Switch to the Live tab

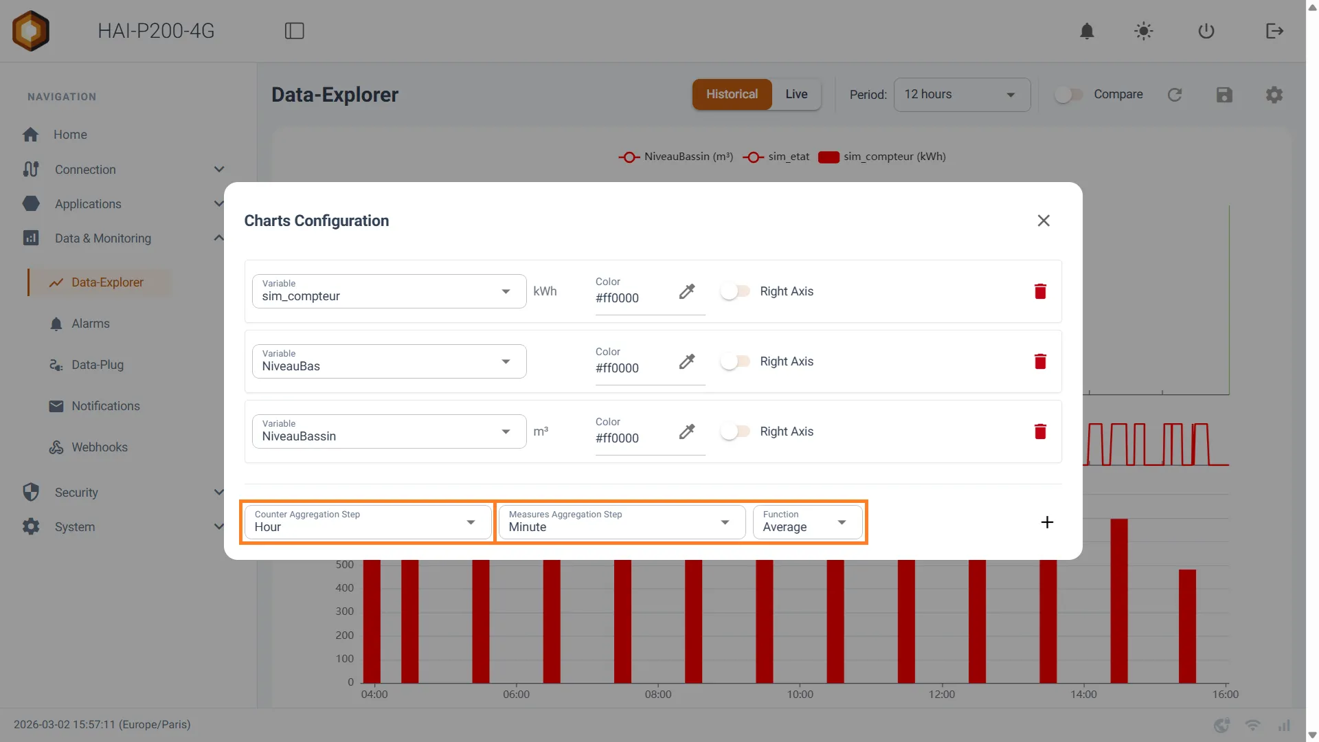796,94
